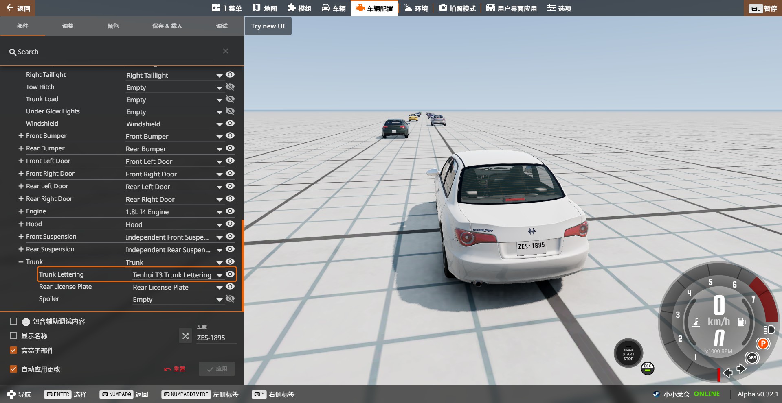Switch to the 部件 parts tab
Image resolution: width=782 pixels, height=403 pixels.
[22, 26]
